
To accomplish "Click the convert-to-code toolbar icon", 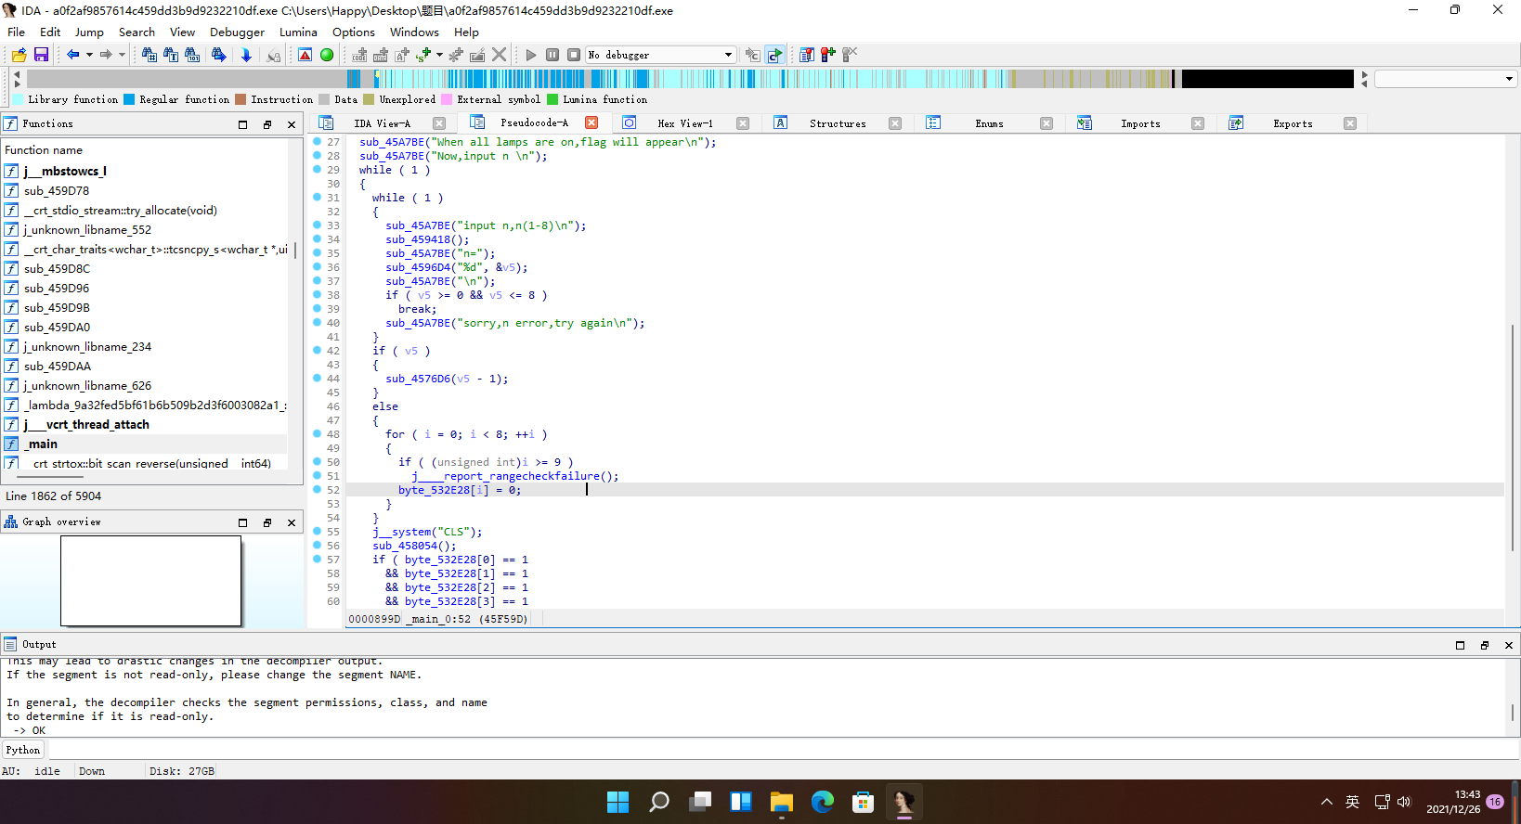I will (x=359, y=55).
